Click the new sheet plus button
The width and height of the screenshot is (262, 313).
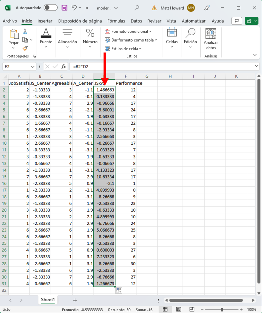click(75, 300)
